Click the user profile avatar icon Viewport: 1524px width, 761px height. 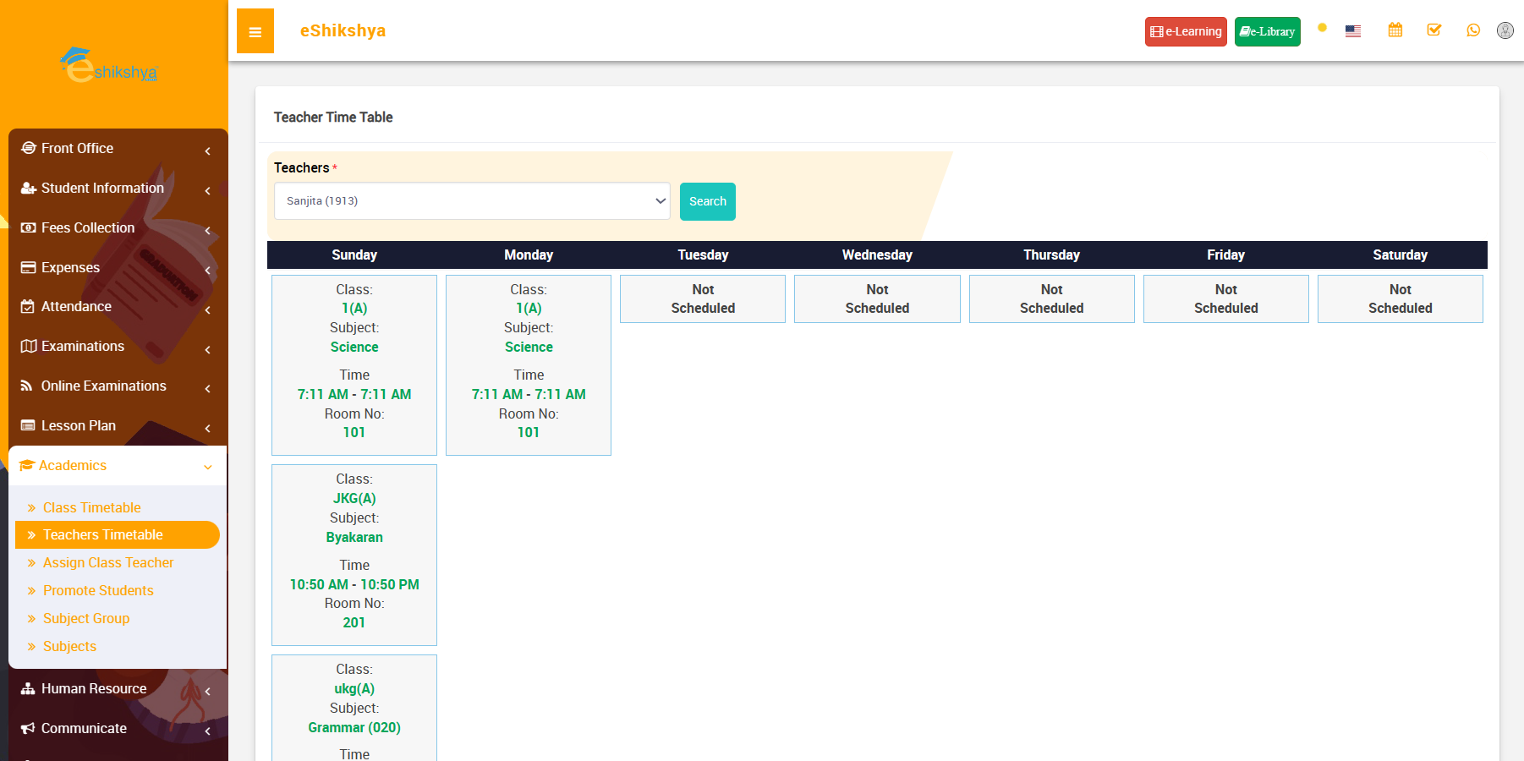click(1505, 30)
